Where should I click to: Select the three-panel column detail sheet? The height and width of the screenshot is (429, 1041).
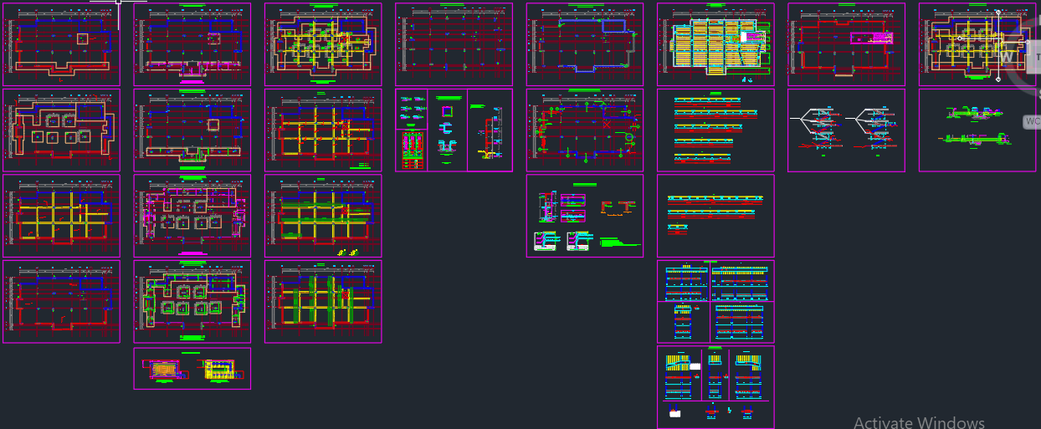(454, 130)
